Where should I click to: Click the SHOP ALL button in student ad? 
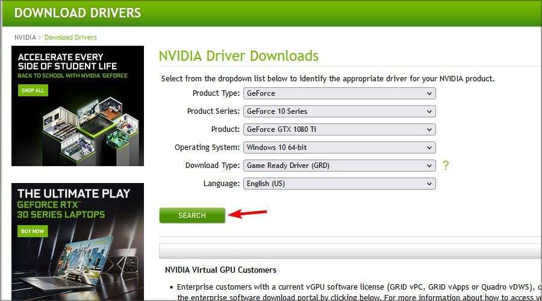point(33,90)
